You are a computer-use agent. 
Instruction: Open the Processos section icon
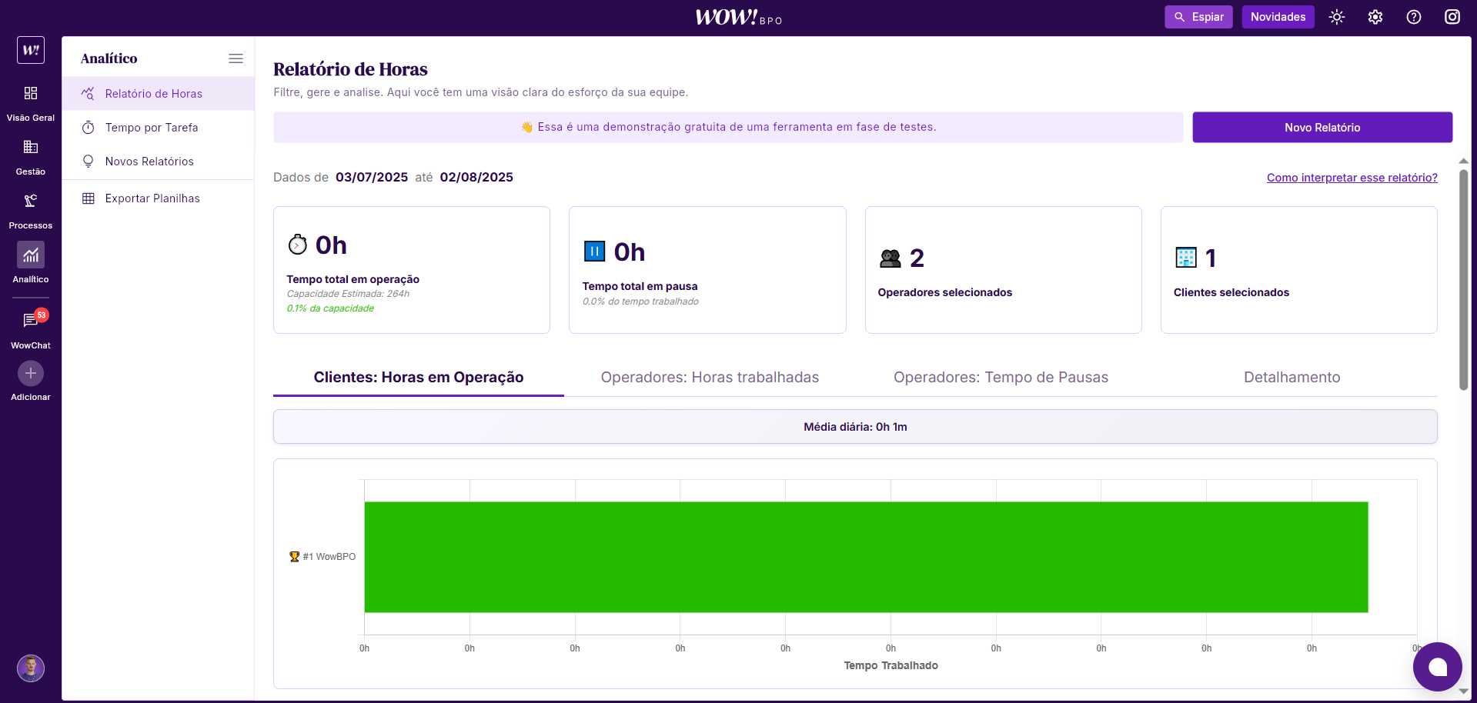31,202
